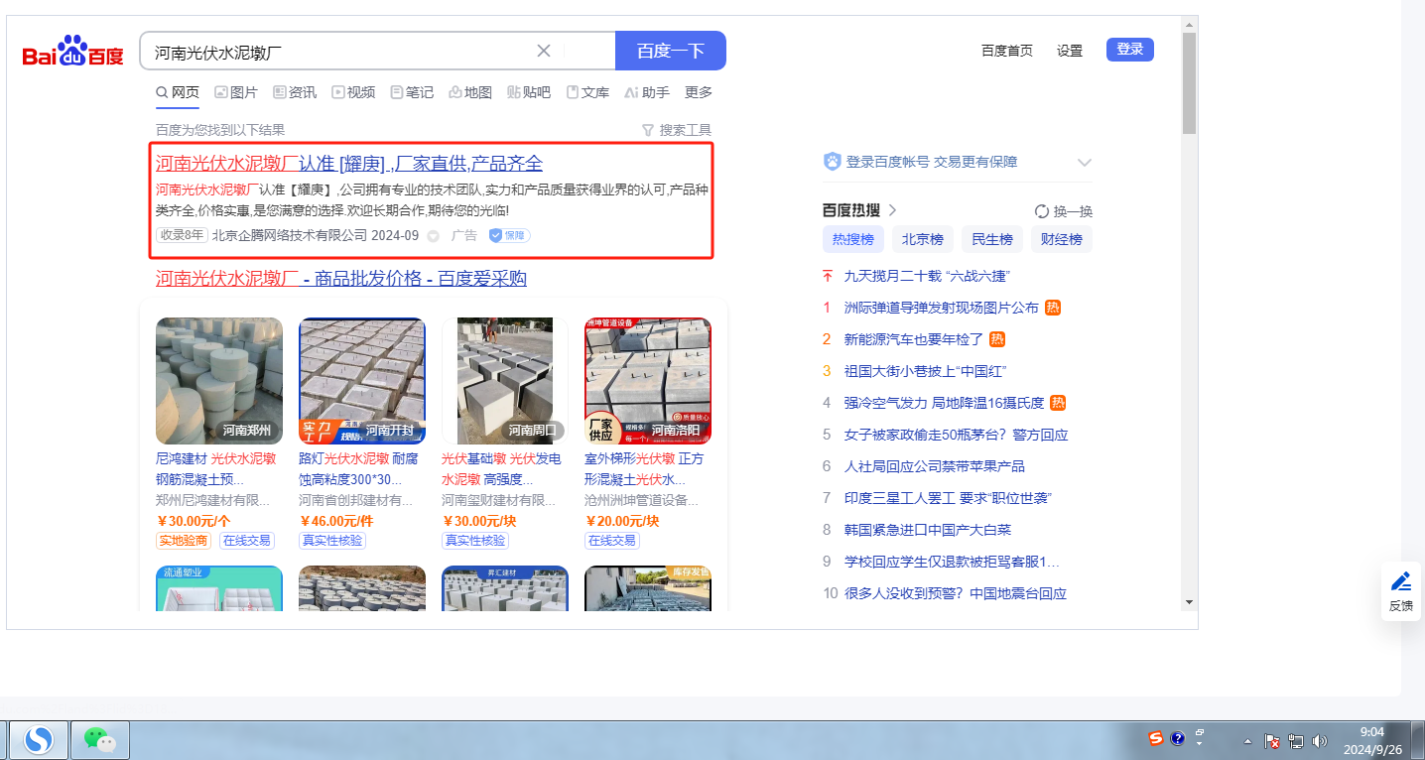Open hot search 新能源汽车也要年检了
The width and height of the screenshot is (1425, 760).
click(914, 339)
